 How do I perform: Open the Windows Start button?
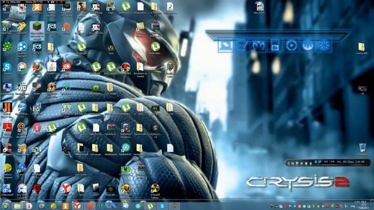pyautogui.click(x=5, y=206)
